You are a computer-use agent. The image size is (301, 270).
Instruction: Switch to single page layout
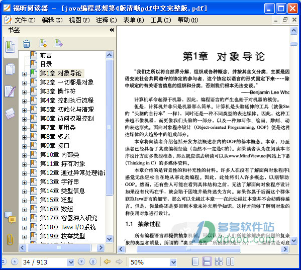(x=195, y=261)
